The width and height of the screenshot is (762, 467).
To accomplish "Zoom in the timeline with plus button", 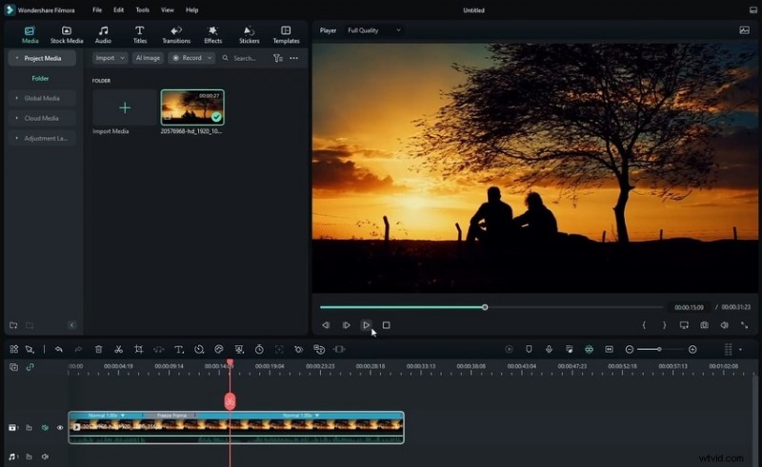I will click(692, 349).
